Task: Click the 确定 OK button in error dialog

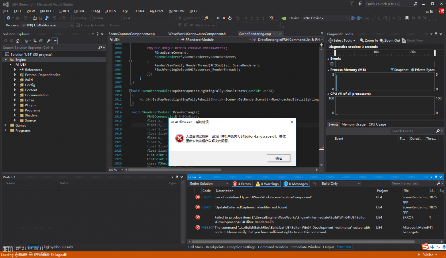Action: point(279,158)
